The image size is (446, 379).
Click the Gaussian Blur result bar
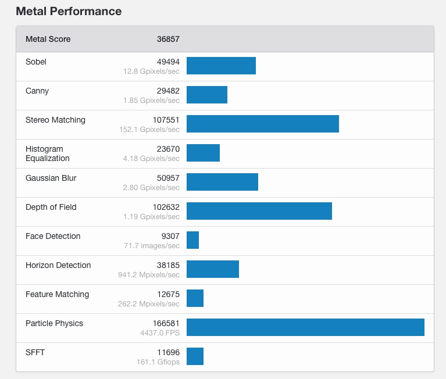click(222, 182)
